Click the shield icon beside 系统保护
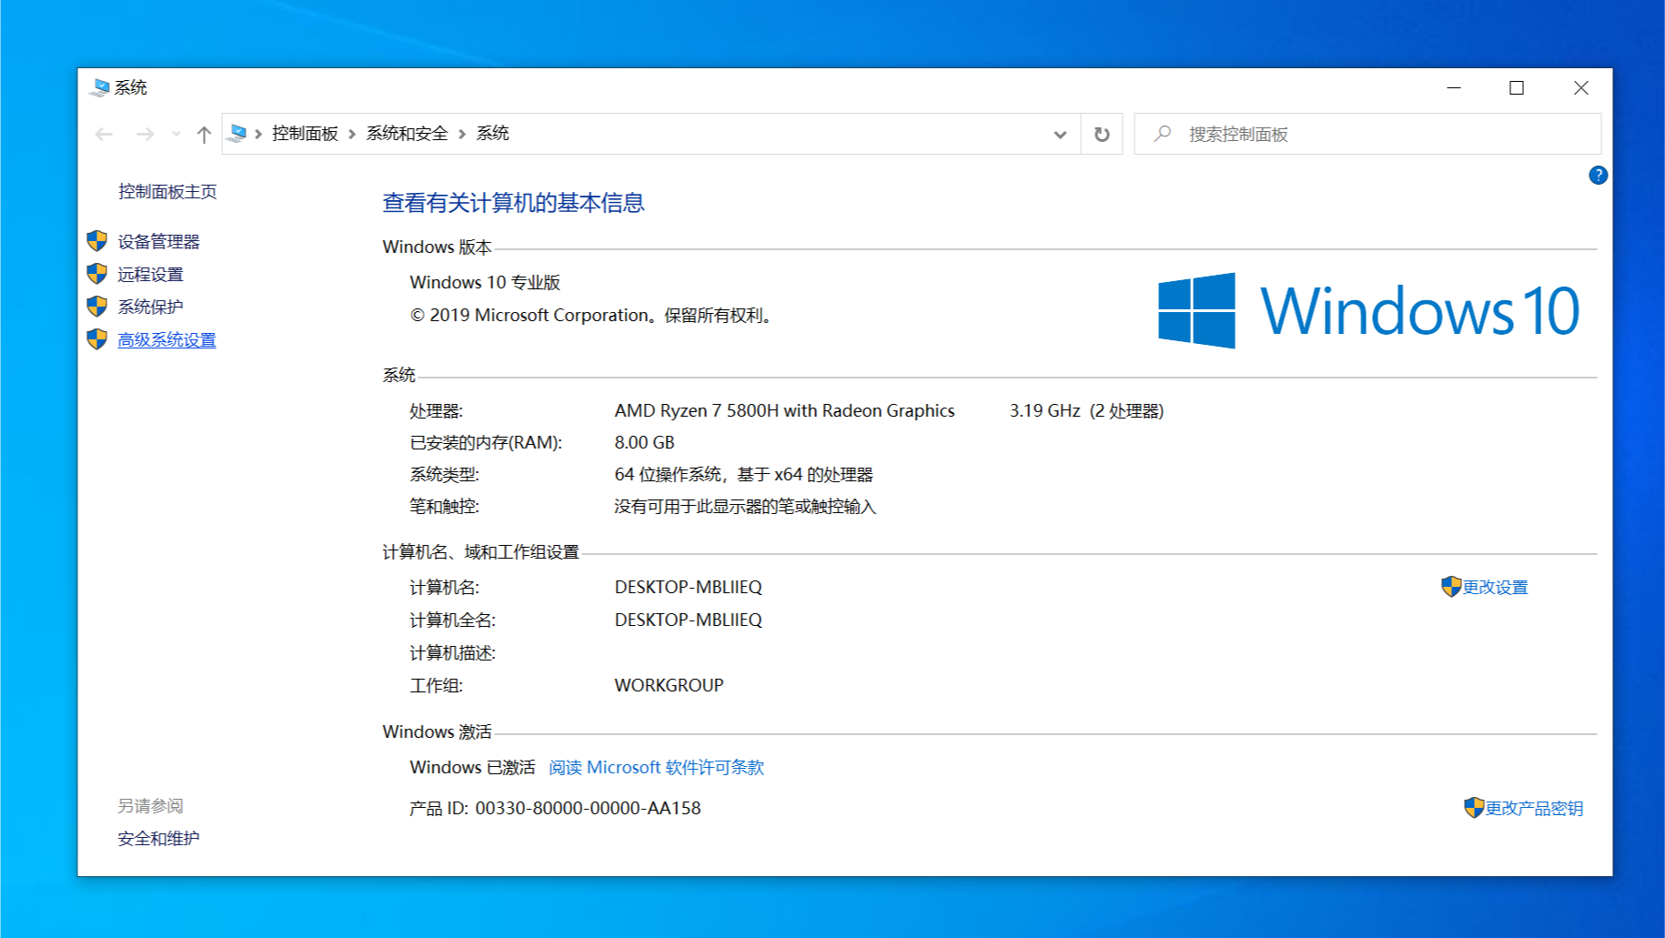This screenshot has width=1665, height=938. pos(97,307)
